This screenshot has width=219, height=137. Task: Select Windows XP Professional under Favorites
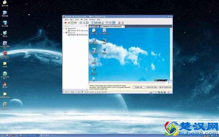click(x=78, y=35)
